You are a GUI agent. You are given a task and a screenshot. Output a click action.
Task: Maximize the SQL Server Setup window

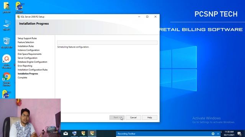tap(147, 17)
